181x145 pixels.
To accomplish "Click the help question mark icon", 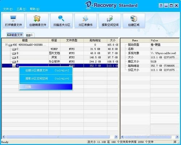I will (161, 5).
